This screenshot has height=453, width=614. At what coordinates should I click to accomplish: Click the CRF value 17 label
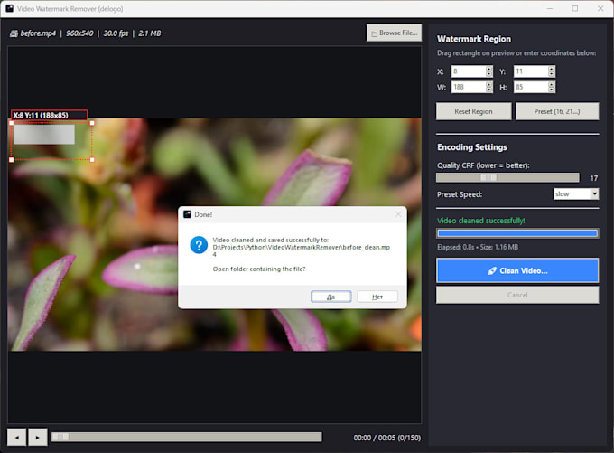tap(593, 178)
